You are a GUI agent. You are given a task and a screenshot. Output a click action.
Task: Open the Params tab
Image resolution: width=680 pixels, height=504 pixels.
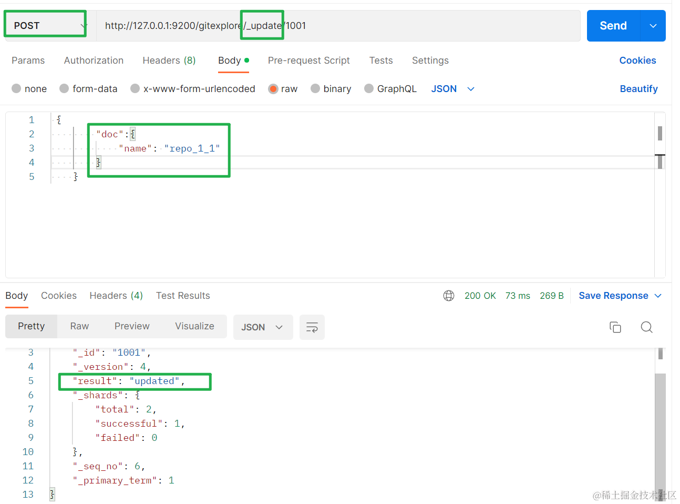(x=28, y=61)
